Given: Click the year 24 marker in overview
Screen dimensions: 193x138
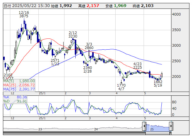Looking at the screenshot, I should (96, 129).
